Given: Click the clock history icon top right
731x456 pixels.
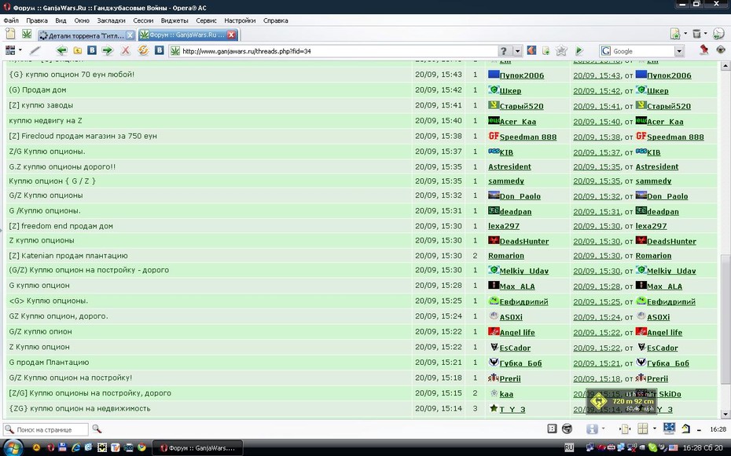Looking at the screenshot, I should point(718,34).
